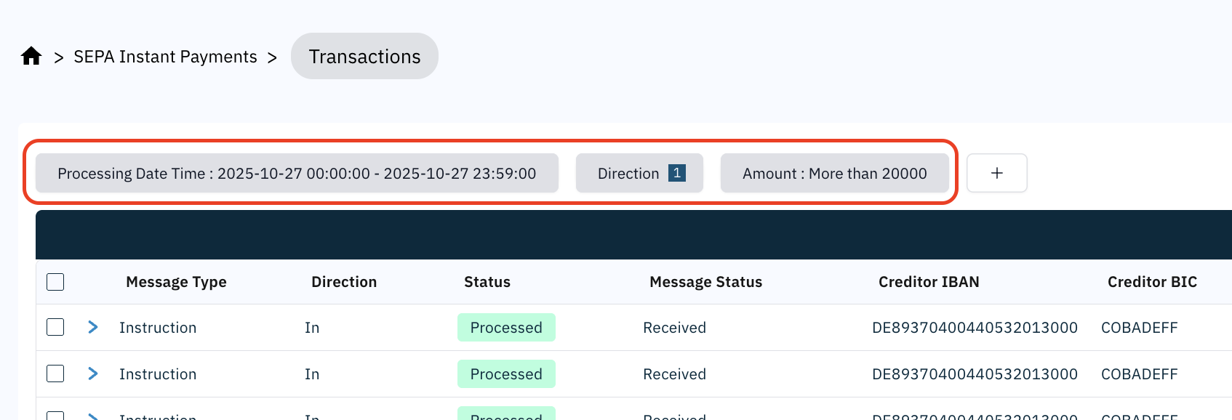Sort by Status column header
The height and width of the screenshot is (420, 1232).
click(x=487, y=282)
